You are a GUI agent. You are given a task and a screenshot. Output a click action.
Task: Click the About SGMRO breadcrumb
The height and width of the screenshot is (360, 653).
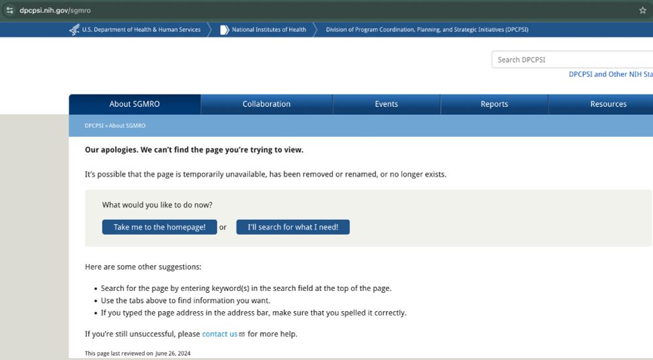tap(127, 125)
